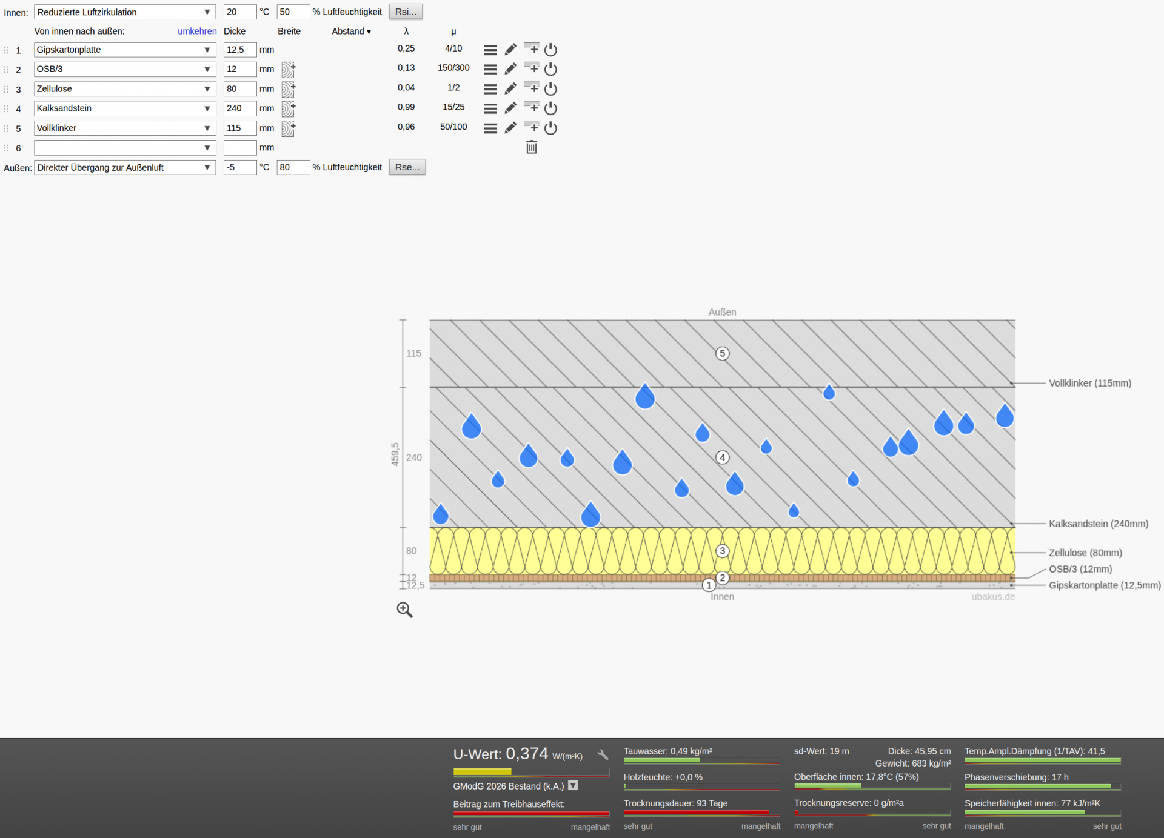
Task: Click outside humidity field showing 80
Action: (x=293, y=167)
